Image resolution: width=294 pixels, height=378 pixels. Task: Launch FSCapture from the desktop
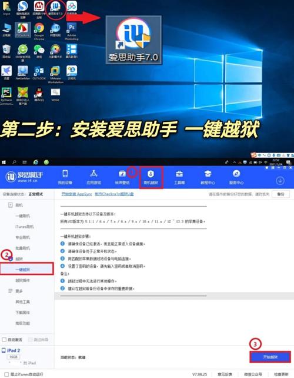tap(22, 29)
